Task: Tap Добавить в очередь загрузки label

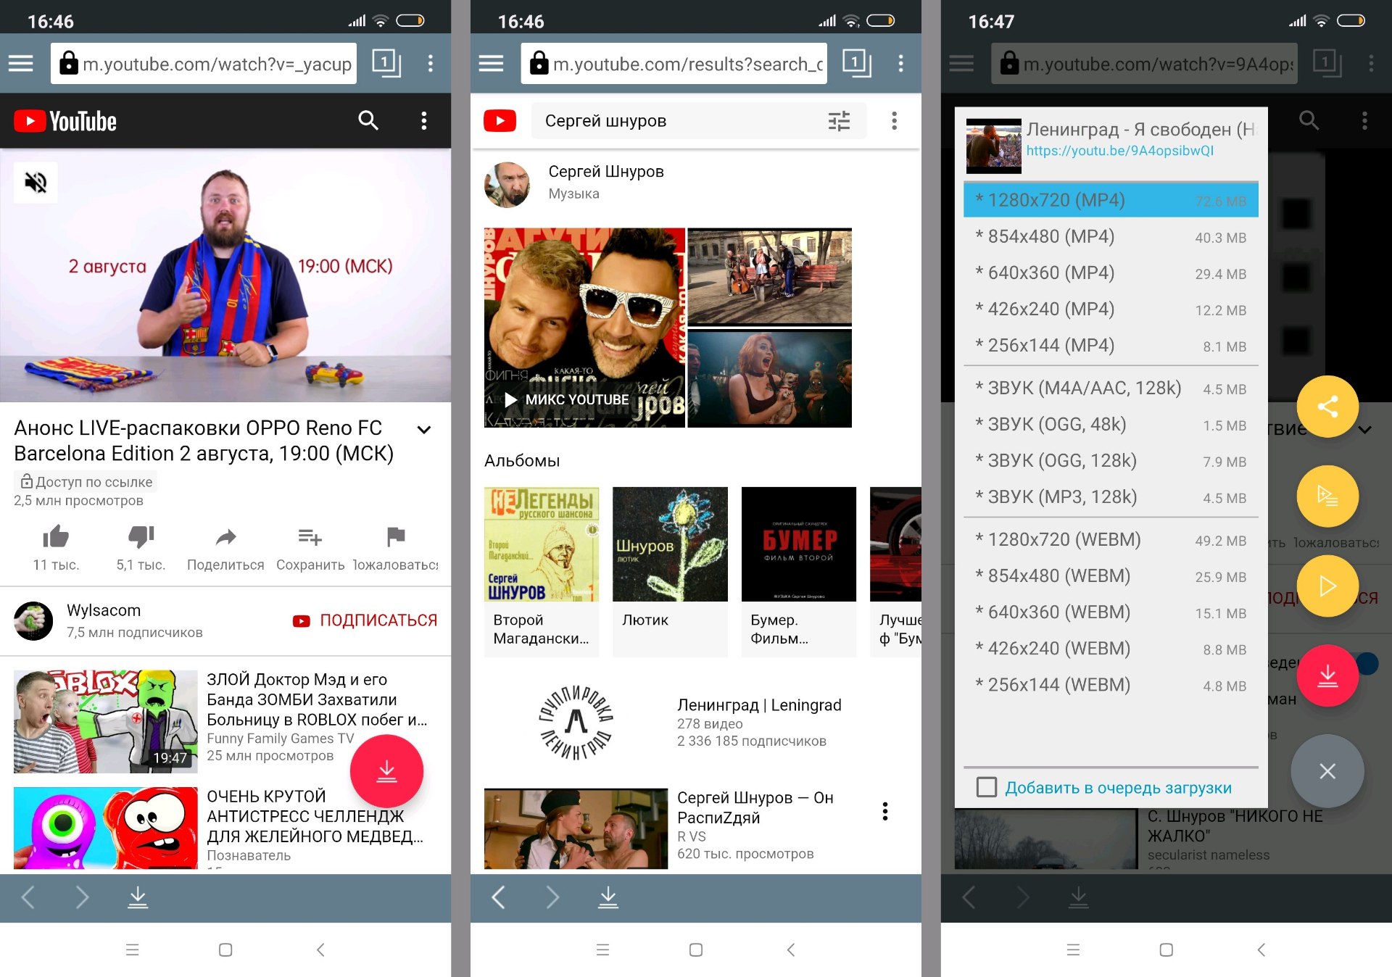Action: (x=1118, y=788)
